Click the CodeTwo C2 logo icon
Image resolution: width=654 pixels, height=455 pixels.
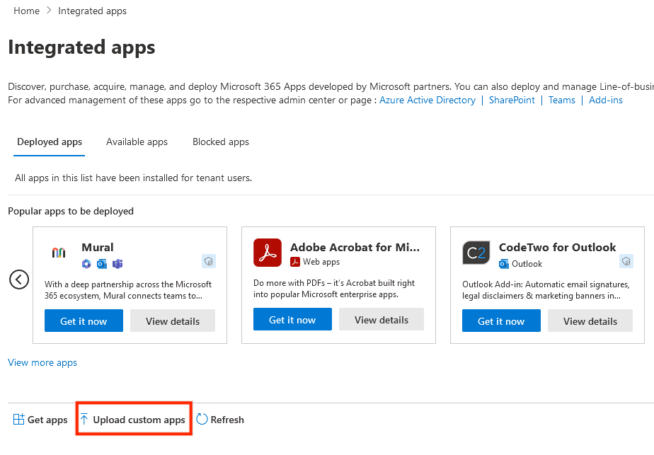(x=476, y=253)
